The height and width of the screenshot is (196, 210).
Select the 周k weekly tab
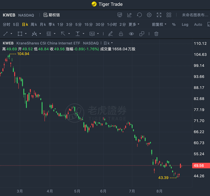pyautogui.click(x=34, y=25)
